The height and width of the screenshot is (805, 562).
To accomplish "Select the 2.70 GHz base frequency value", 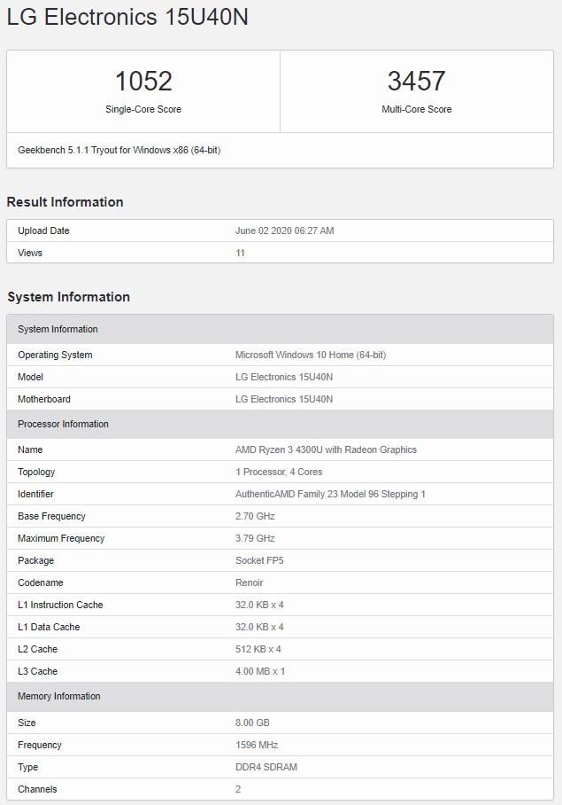I will coord(255,517).
